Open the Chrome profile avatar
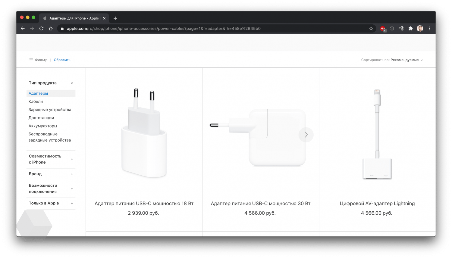The width and height of the screenshot is (452, 258). click(x=420, y=29)
